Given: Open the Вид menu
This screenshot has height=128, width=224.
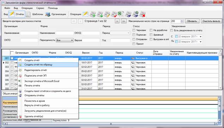Looking at the screenshot, I should tap(16, 8).
